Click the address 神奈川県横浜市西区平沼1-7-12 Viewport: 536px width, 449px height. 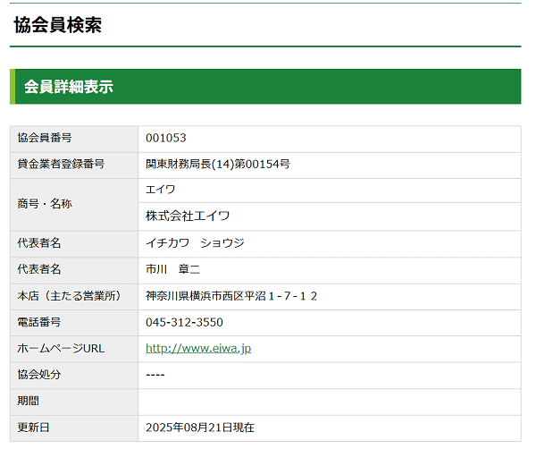coord(232,296)
